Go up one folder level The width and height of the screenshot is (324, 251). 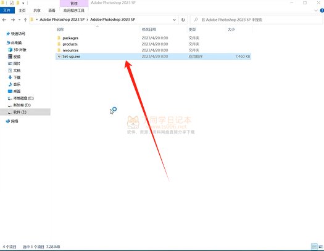point(25,20)
